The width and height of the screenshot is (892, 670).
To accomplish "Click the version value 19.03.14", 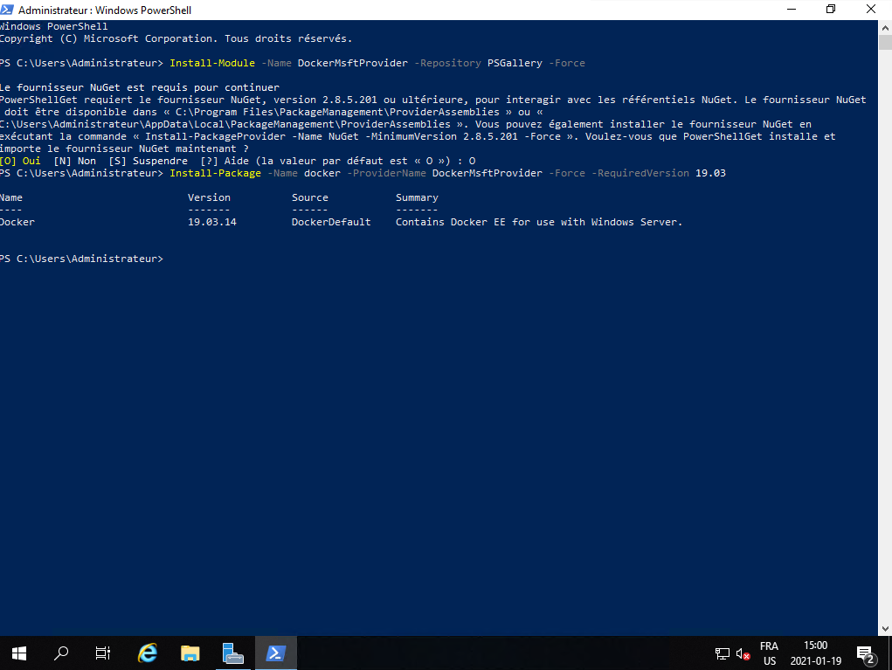I will pos(212,222).
